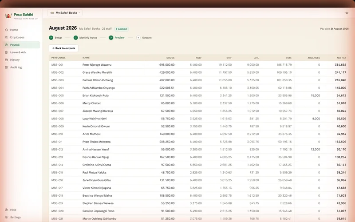
Task: Click the NSSF column header
Action: click(x=198, y=58)
